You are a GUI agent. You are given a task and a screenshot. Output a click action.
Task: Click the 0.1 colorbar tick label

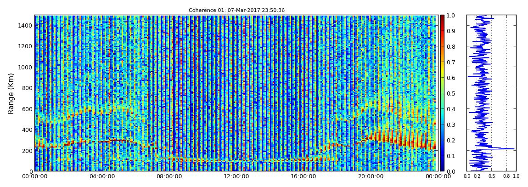pos(451,156)
